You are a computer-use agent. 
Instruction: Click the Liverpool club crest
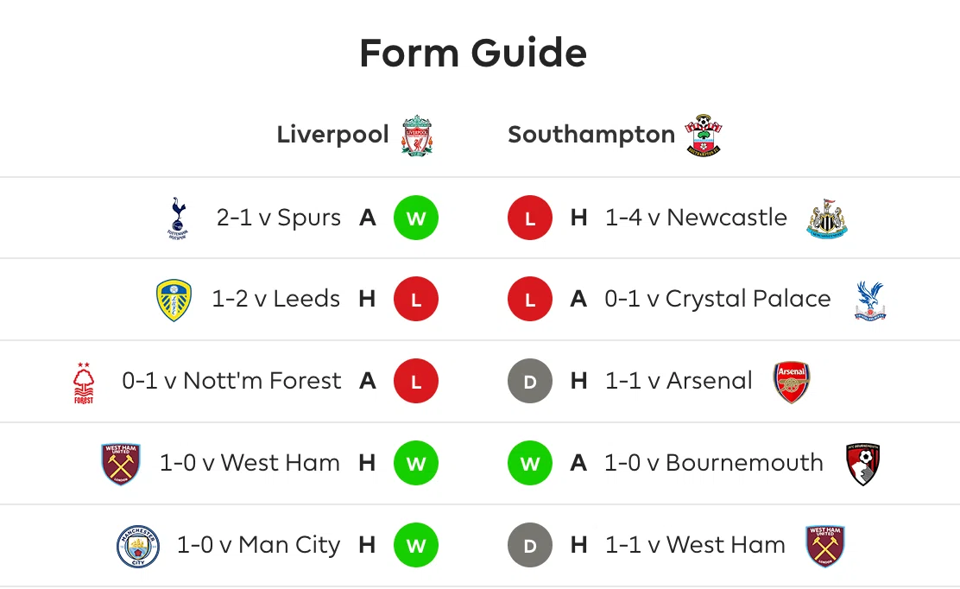417,135
